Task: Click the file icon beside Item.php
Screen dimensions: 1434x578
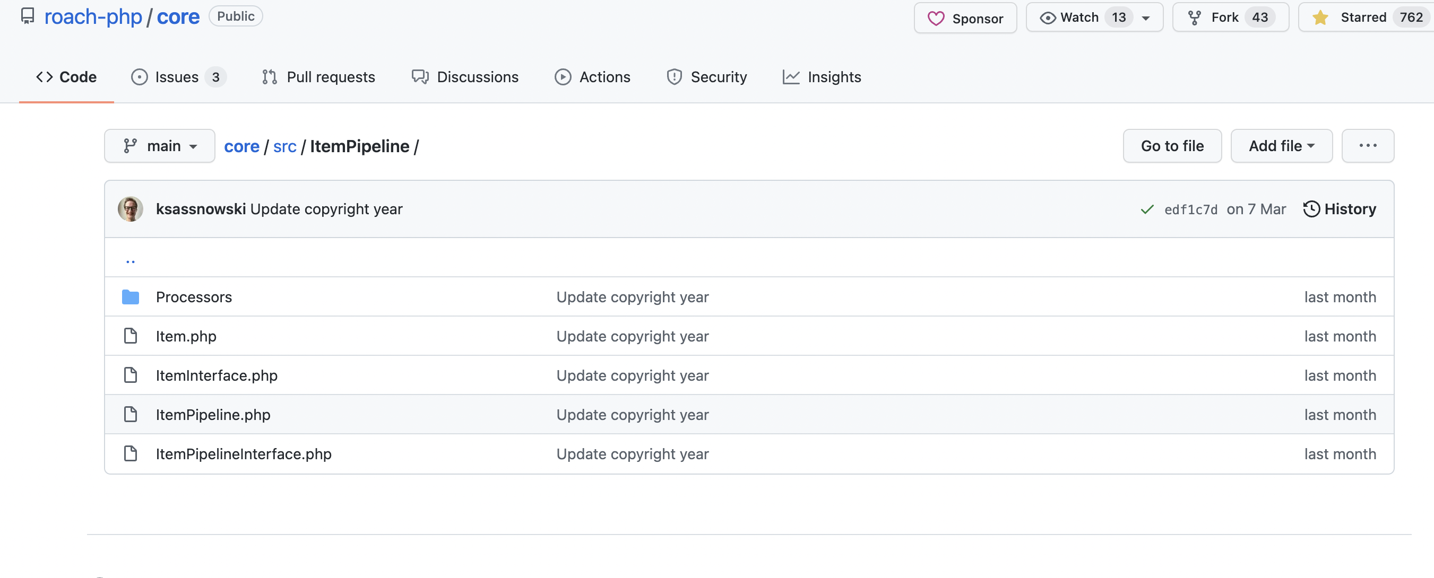Action: pyautogui.click(x=131, y=336)
